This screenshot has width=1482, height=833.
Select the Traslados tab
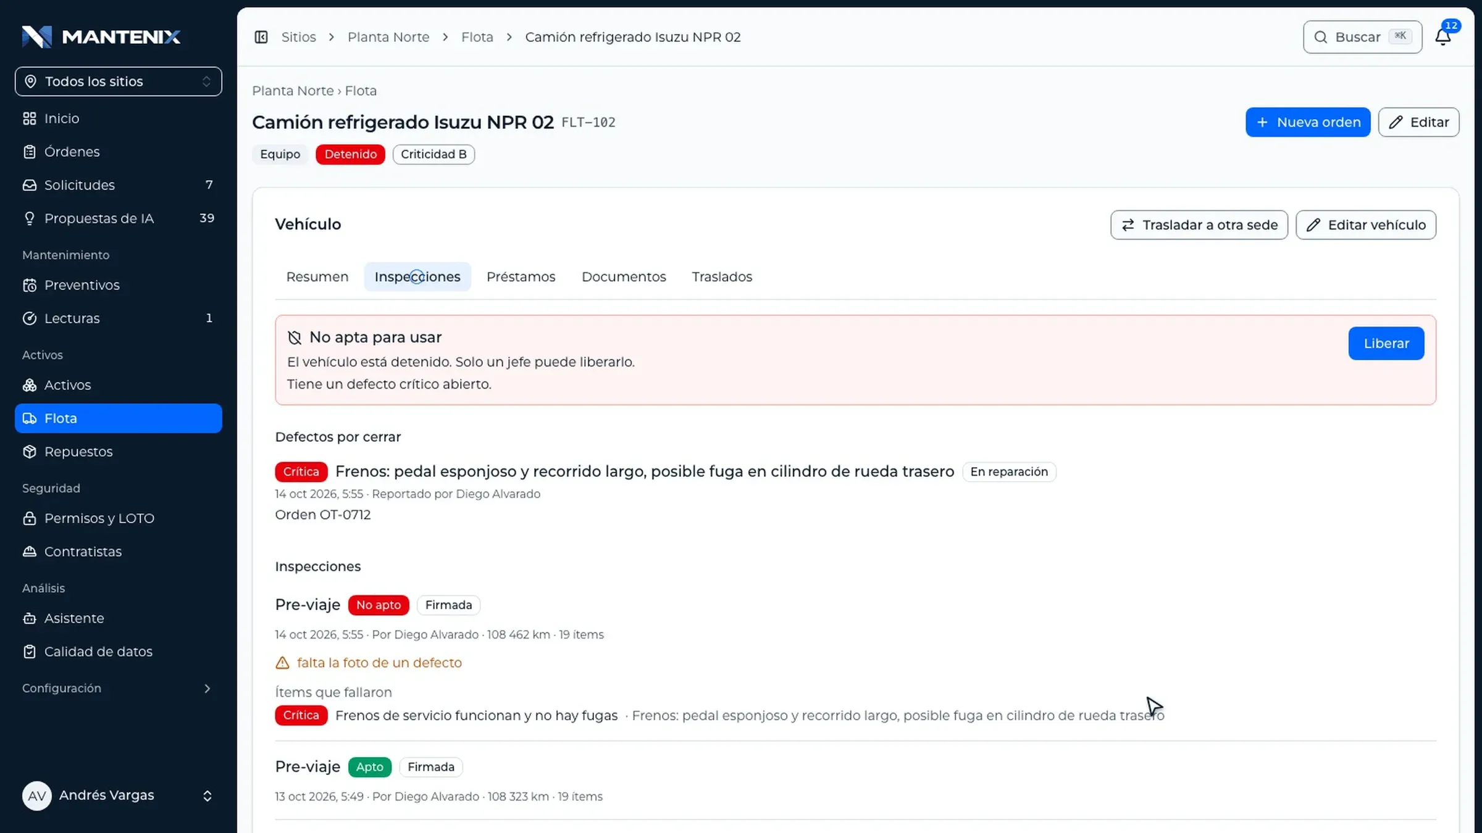point(722,277)
